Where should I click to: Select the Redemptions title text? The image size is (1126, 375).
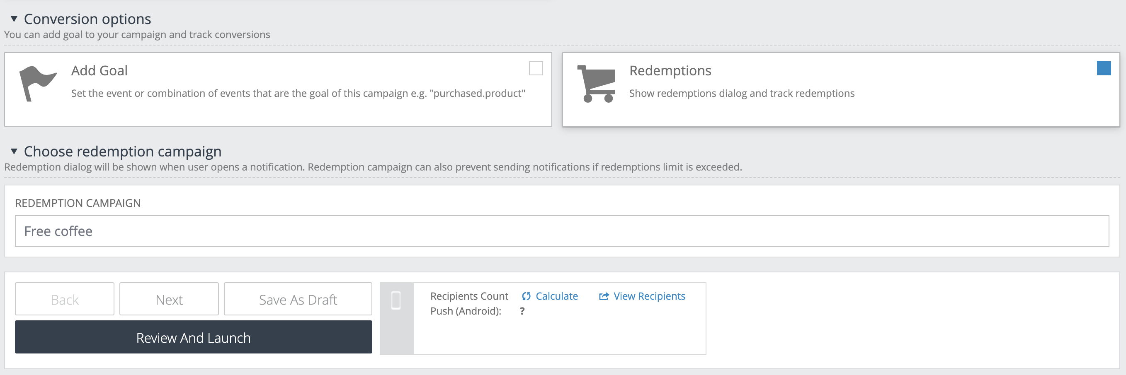pos(670,71)
